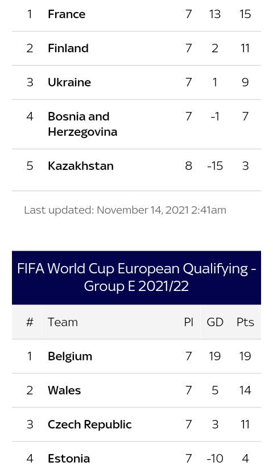Click the GD column header
273x466 pixels.
click(x=215, y=322)
